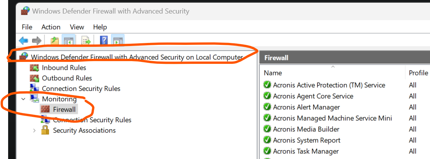Toggle Show/Hide Console Tree button
The height and width of the screenshot is (159, 430).
(x=69, y=40)
